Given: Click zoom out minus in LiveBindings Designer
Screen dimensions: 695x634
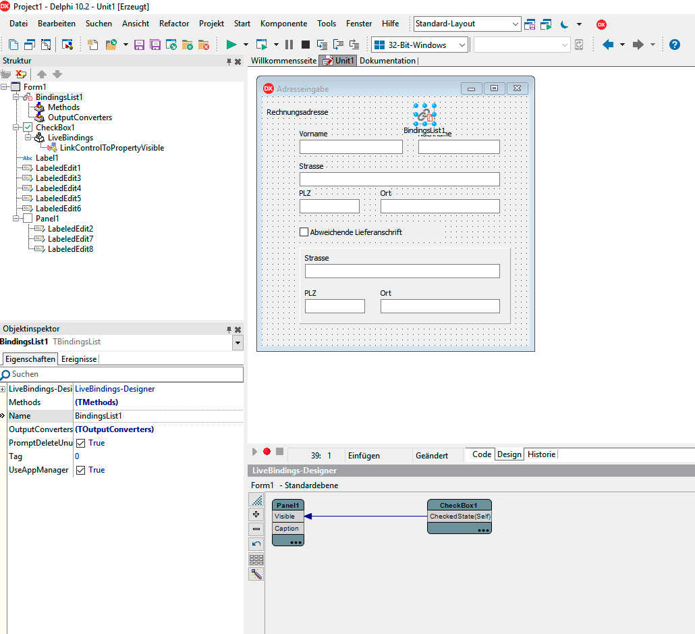Looking at the screenshot, I should tap(256, 529).
